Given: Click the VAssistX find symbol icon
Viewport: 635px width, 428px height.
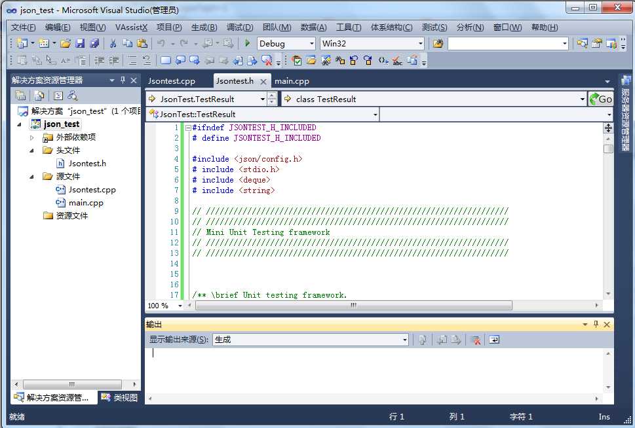Looking at the screenshot, I should point(326,61).
